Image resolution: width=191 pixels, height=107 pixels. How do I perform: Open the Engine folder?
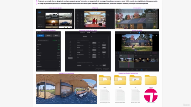[120, 80]
